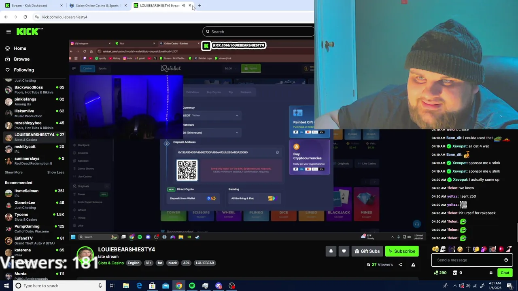
Task: Open the Browse page
Action: point(17,59)
